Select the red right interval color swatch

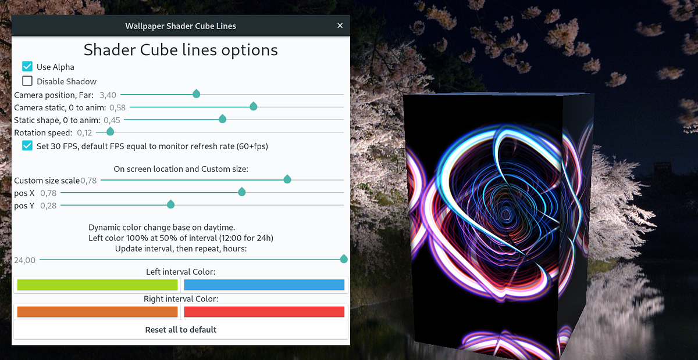[x=264, y=311]
